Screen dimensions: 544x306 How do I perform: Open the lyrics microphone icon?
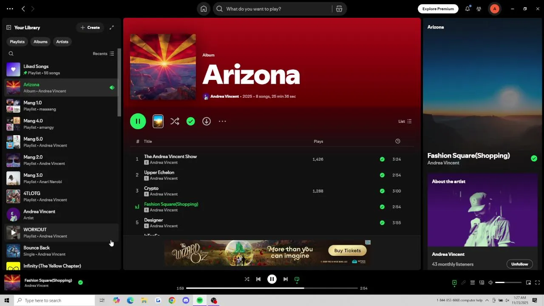coord(463,283)
